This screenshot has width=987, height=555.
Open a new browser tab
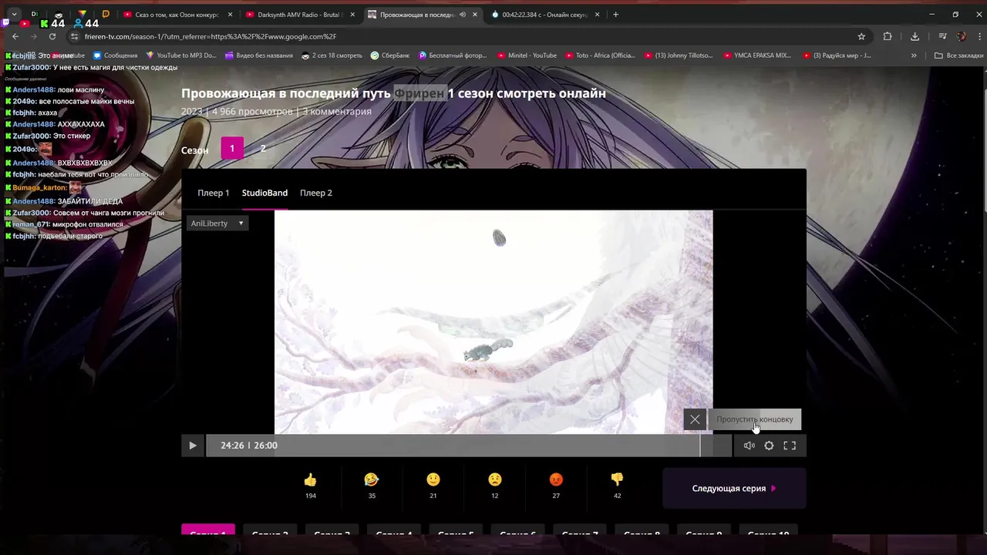(x=615, y=15)
